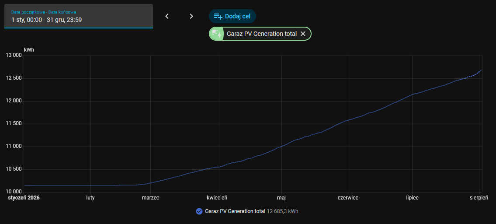Click the Dodaj cel button
Screen dimensions: 496x224
(232, 16)
